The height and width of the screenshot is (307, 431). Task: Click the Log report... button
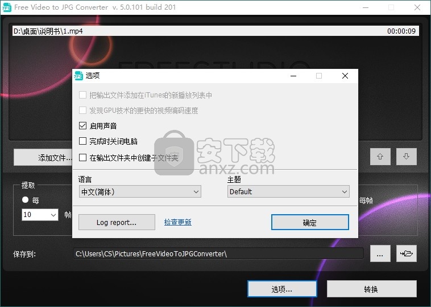pyautogui.click(x=117, y=222)
